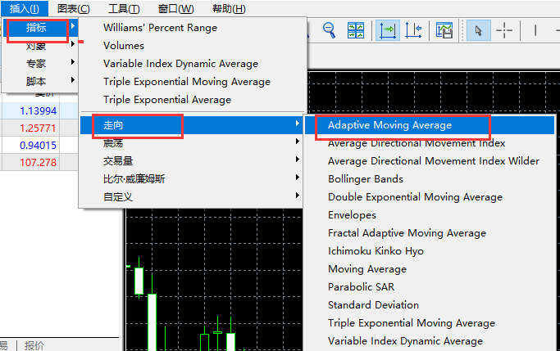
Task: Expand the 专家 submenu
Action: tap(41, 64)
